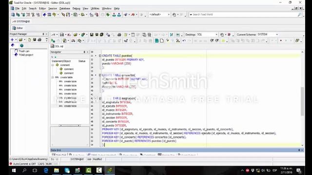Click the printer icon in Project Manager toolbar
The height and width of the screenshot is (175, 312).
pyautogui.click(x=39, y=40)
